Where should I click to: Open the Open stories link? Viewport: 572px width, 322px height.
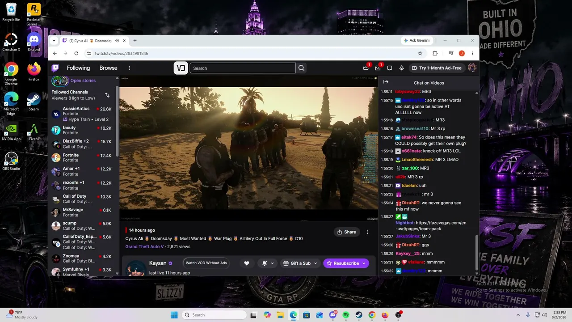click(x=83, y=80)
